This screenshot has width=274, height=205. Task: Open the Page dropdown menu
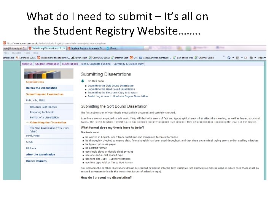click(262, 58)
